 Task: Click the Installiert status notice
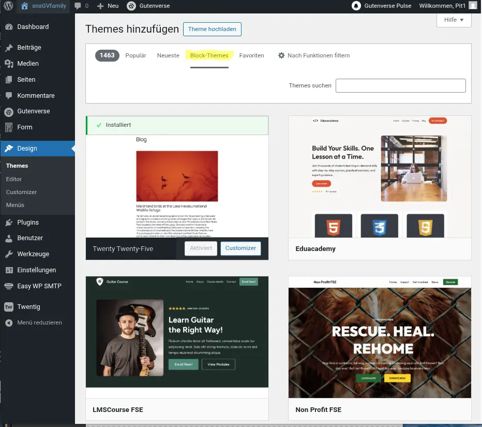(x=177, y=125)
